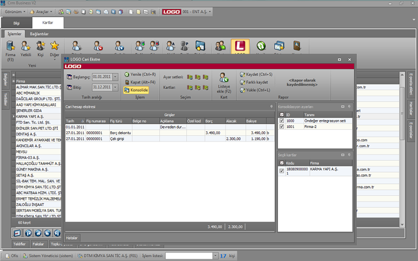Open the Başlangıç date dropdown
The width and height of the screenshot is (418, 261).
[115, 77]
